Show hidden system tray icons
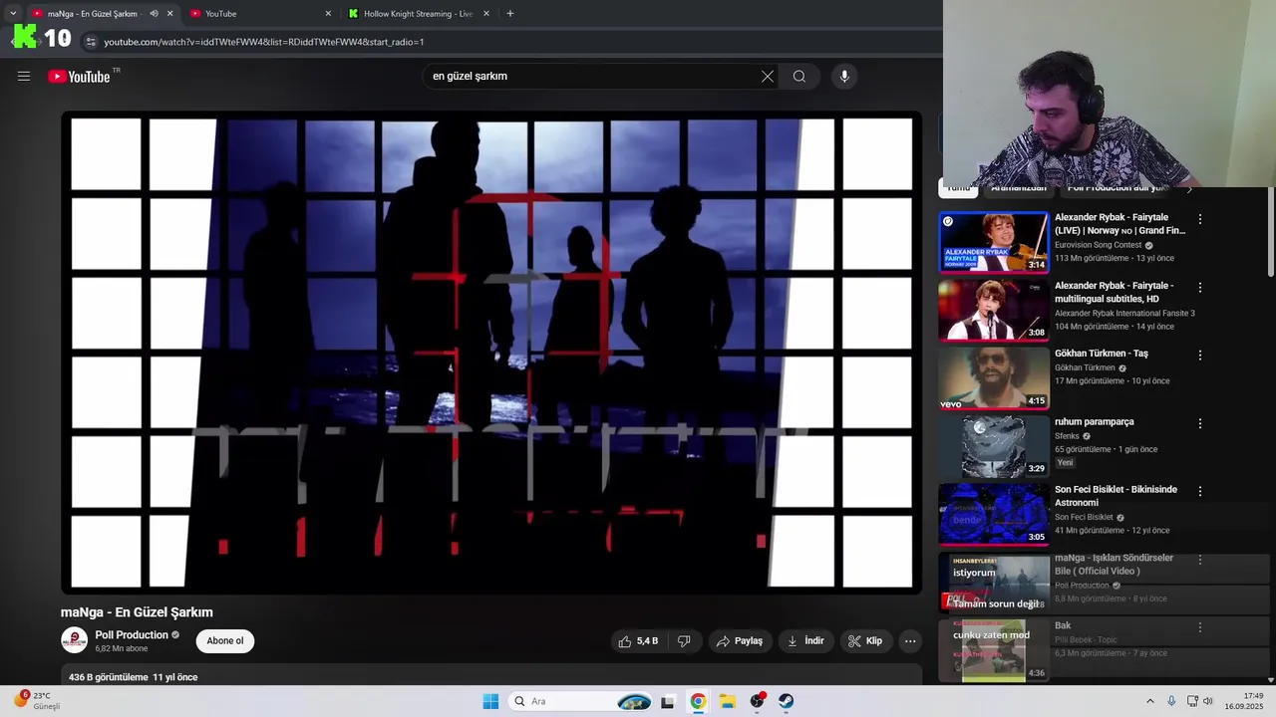The height and width of the screenshot is (717, 1276). [1149, 701]
